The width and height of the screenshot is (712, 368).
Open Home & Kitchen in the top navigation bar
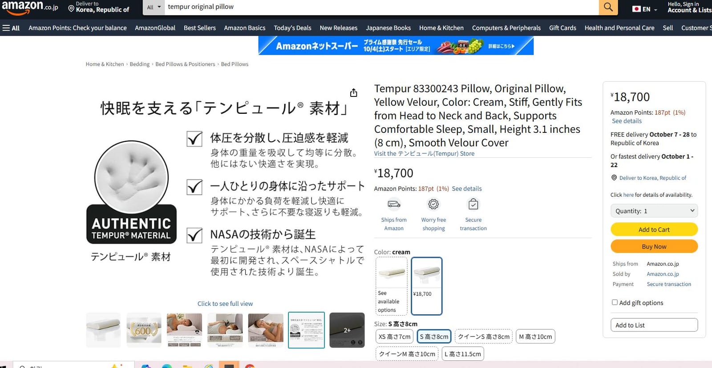pos(441,28)
